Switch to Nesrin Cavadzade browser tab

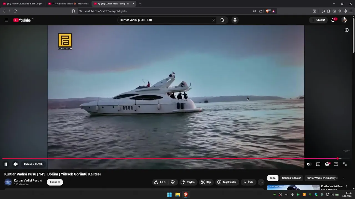pos(23,4)
